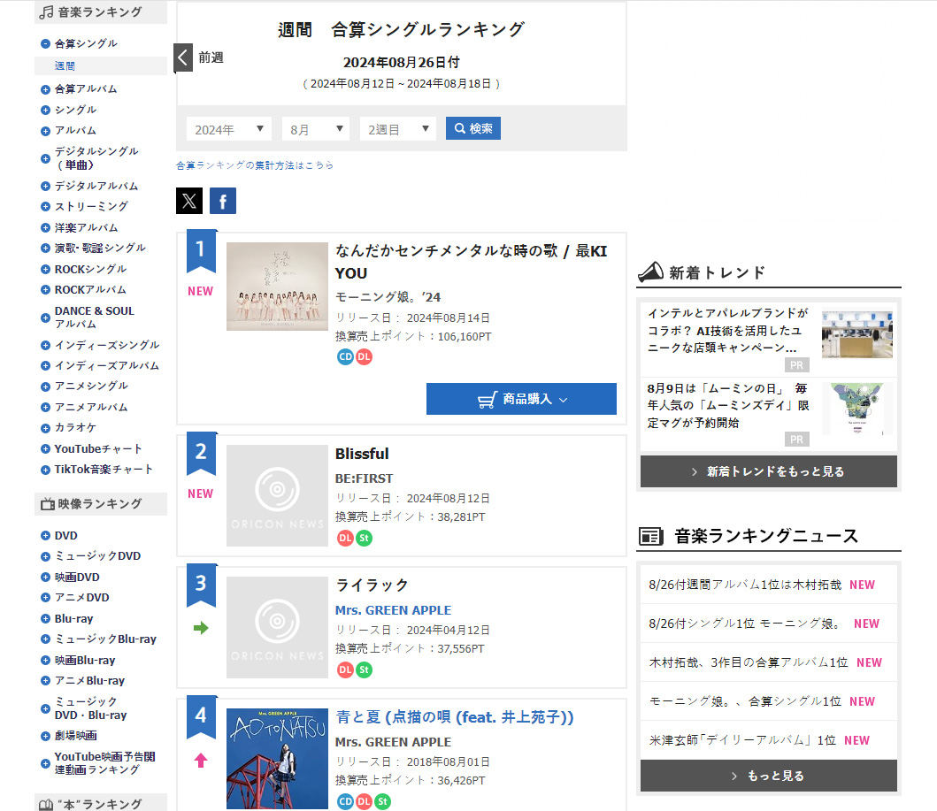The image size is (937, 811).
Task: Select 週間 under 合算シングル
Action: (65, 65)
